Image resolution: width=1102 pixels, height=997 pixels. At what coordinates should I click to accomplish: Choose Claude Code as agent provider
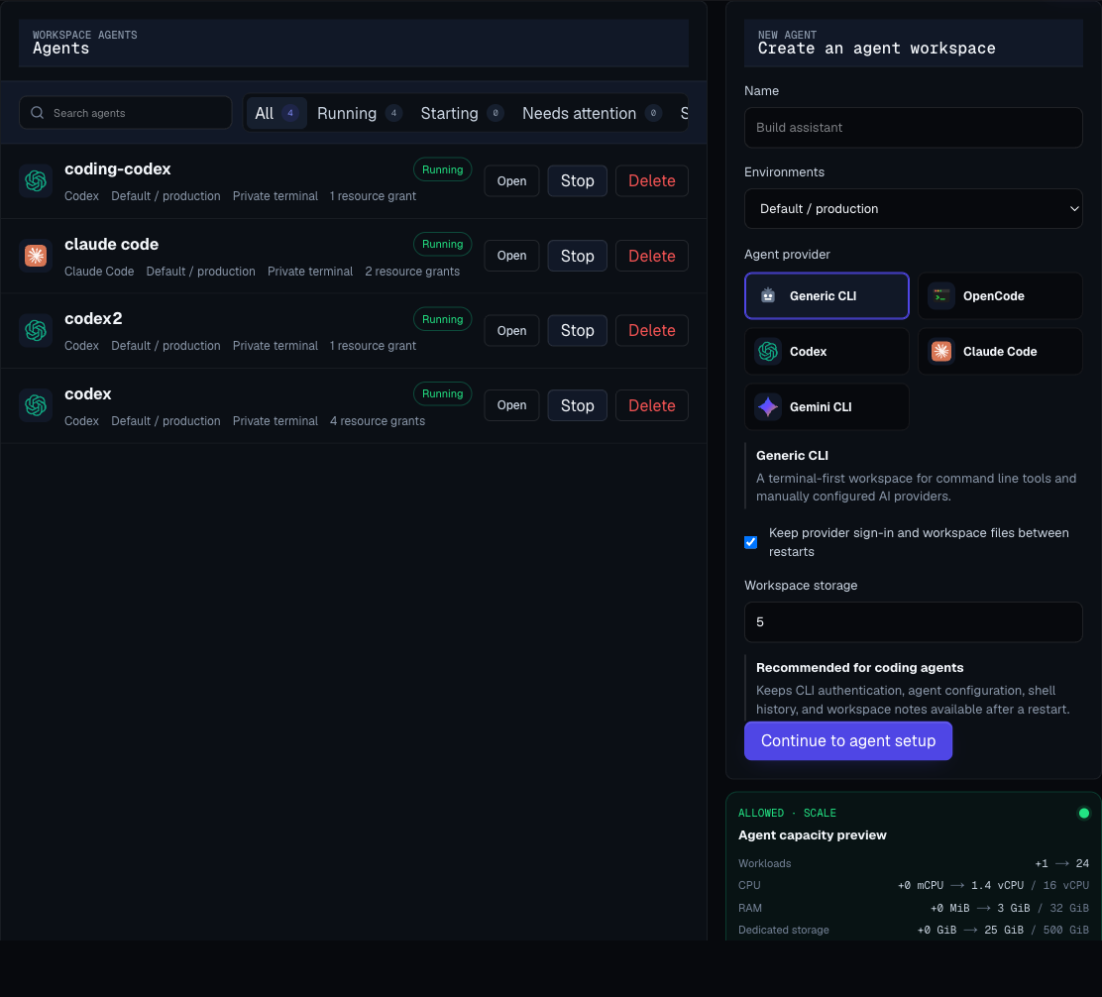tap(999, 351)
